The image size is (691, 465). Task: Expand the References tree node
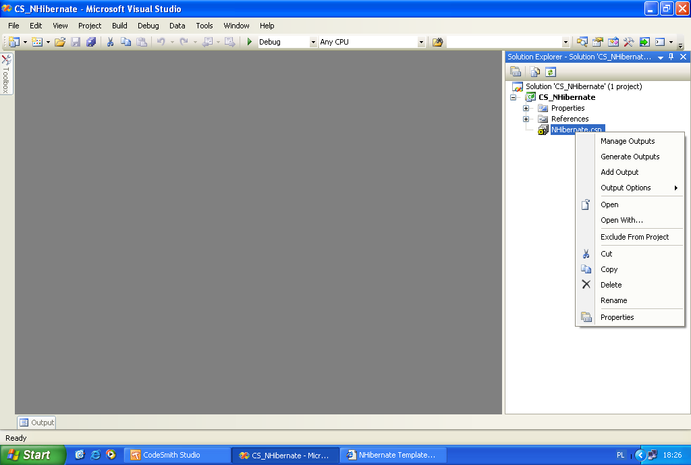point(526,119)
